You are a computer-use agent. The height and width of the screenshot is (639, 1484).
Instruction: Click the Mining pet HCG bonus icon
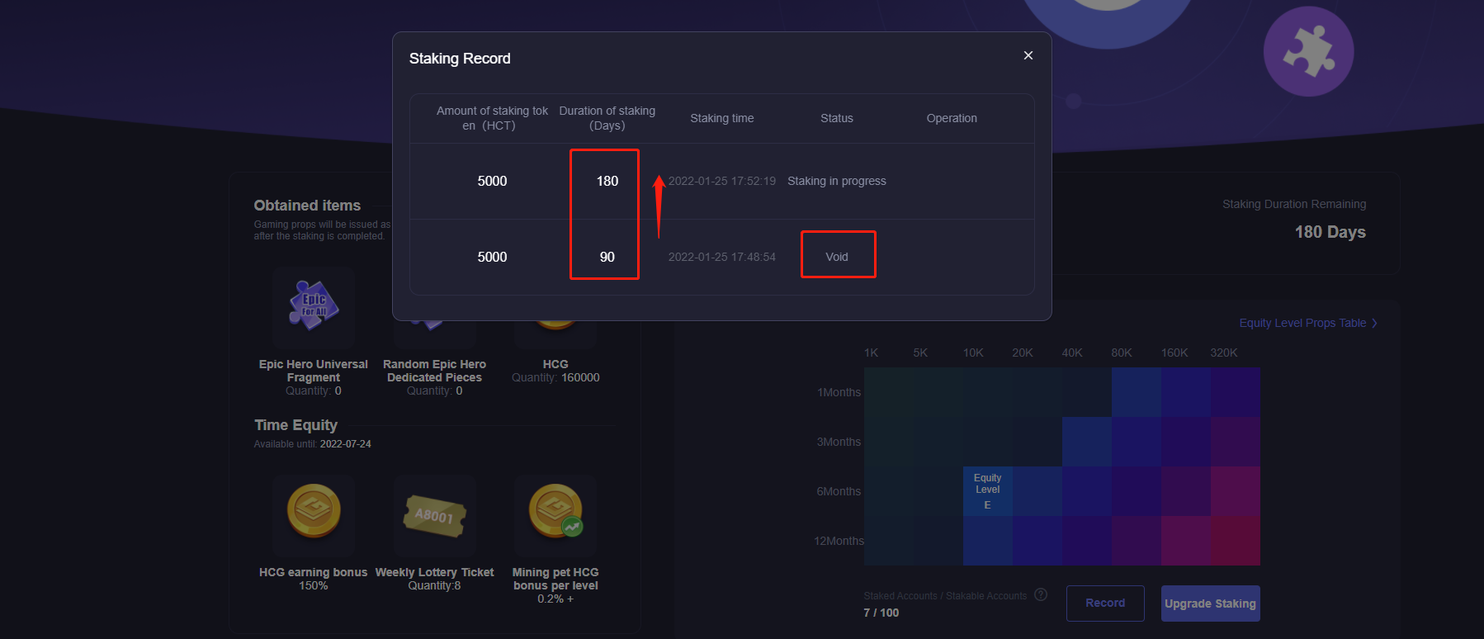pos(555,511)
